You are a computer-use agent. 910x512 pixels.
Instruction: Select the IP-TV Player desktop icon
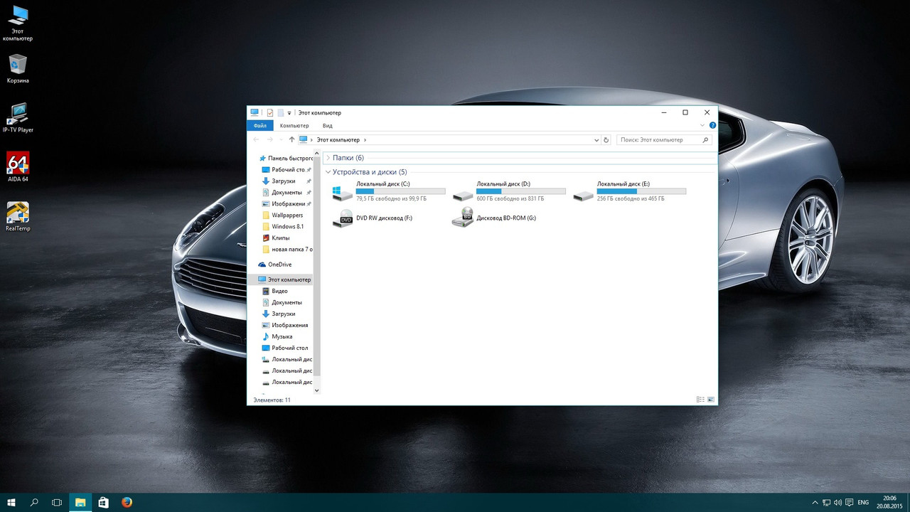(x=18, y=117)
